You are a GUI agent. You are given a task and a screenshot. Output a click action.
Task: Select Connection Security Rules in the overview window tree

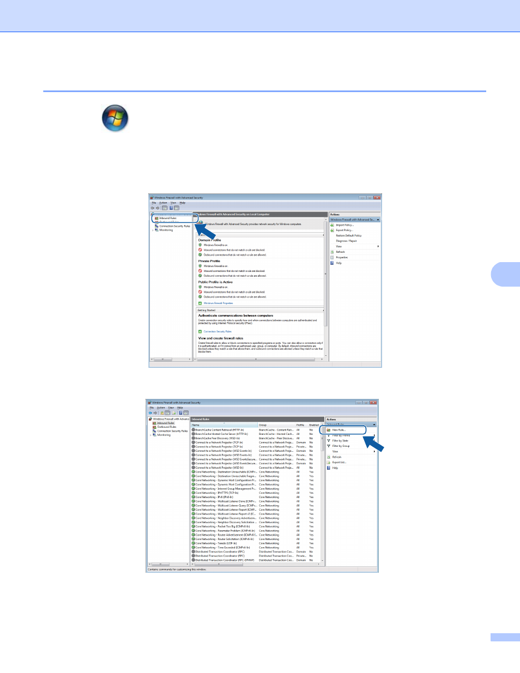(174, 226)
